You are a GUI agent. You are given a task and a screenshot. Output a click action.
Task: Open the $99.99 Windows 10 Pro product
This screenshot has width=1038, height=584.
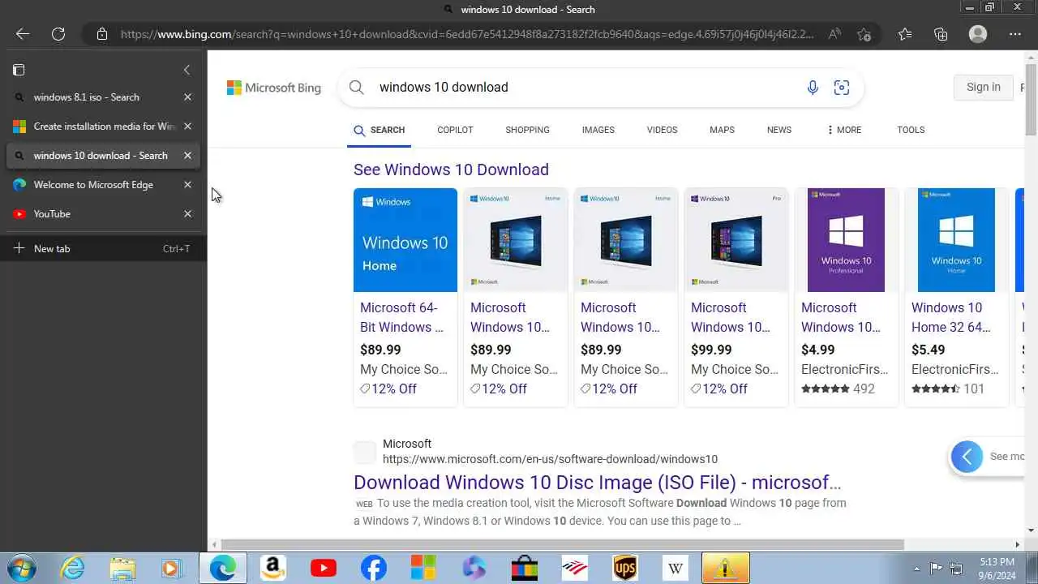pos(736,297)
